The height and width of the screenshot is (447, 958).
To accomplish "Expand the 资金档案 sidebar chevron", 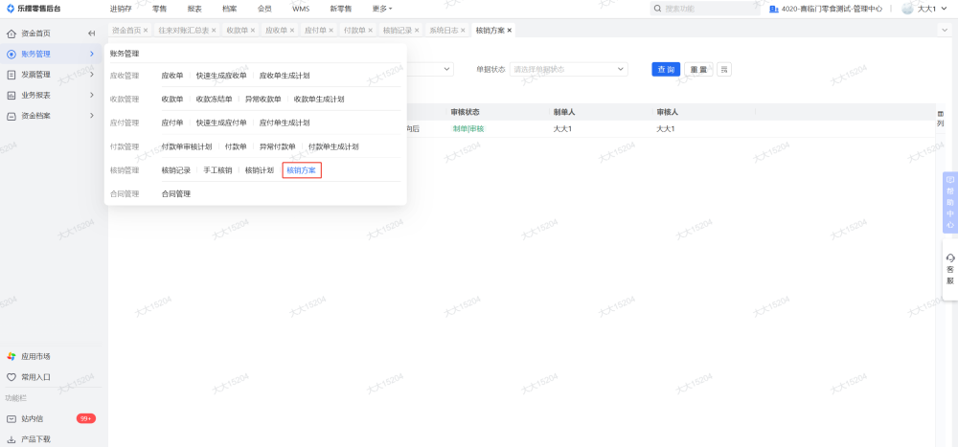I will [92, 116].
